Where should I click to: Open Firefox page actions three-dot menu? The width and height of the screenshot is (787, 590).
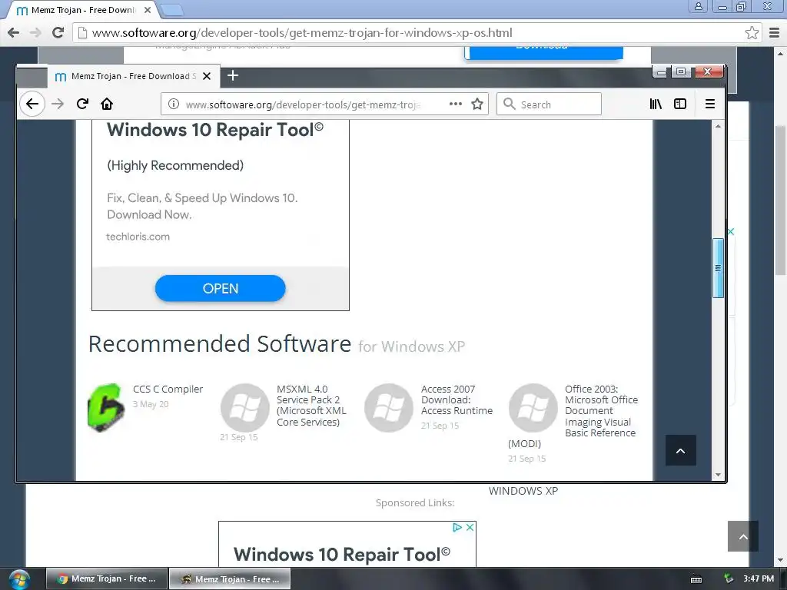click(x=455, y=104)
